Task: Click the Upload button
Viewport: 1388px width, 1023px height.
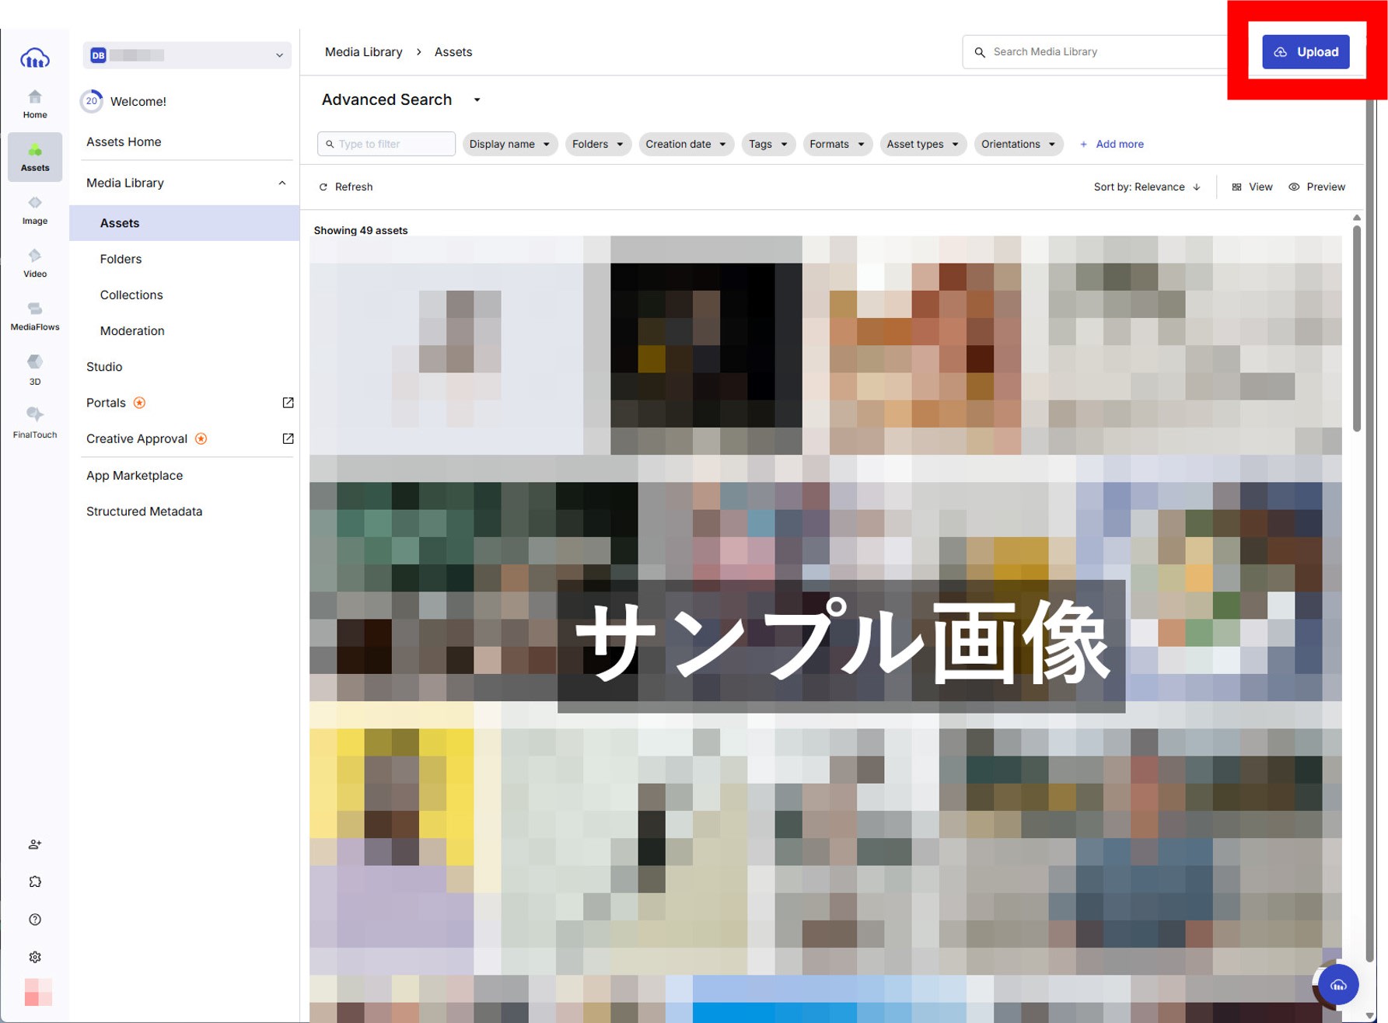Action: pos(1306,52)
